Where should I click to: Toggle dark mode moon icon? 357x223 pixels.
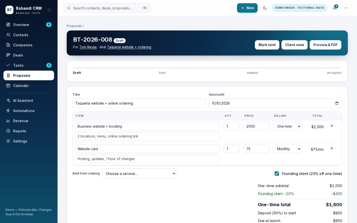265,8
